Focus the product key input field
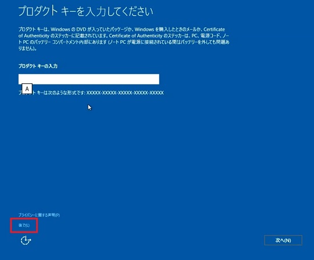The height and width of the screenshot is (260, 314). click(x=89, y=79)
